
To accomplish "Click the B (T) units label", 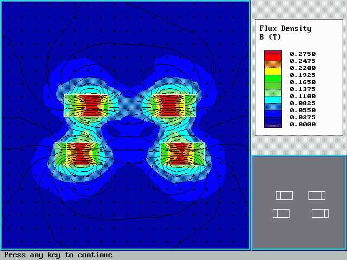I will [270, 37].
